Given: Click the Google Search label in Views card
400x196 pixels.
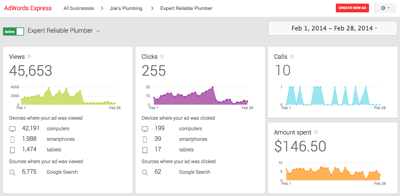Looking at the screenshot, I should click(x=62, y=172).
